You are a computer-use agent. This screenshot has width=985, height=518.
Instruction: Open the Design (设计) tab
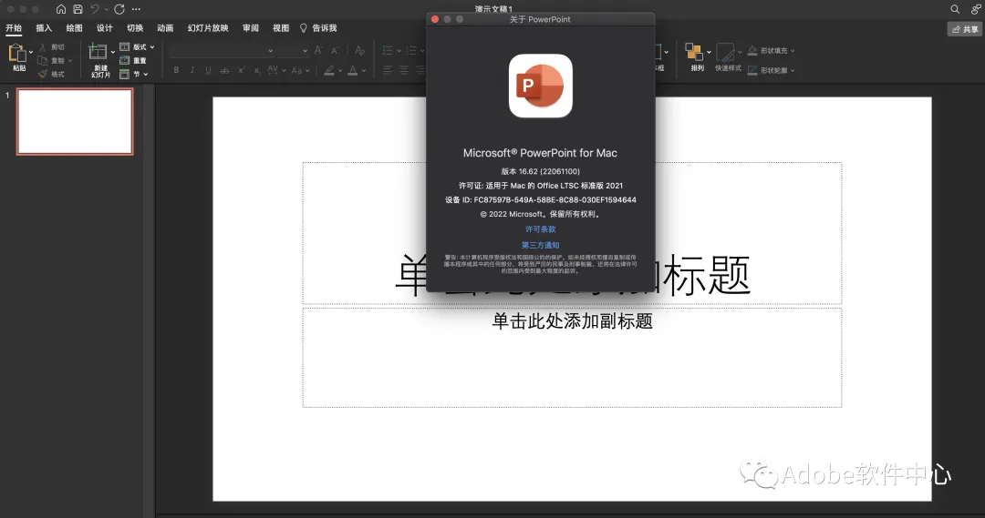point(104,28)
